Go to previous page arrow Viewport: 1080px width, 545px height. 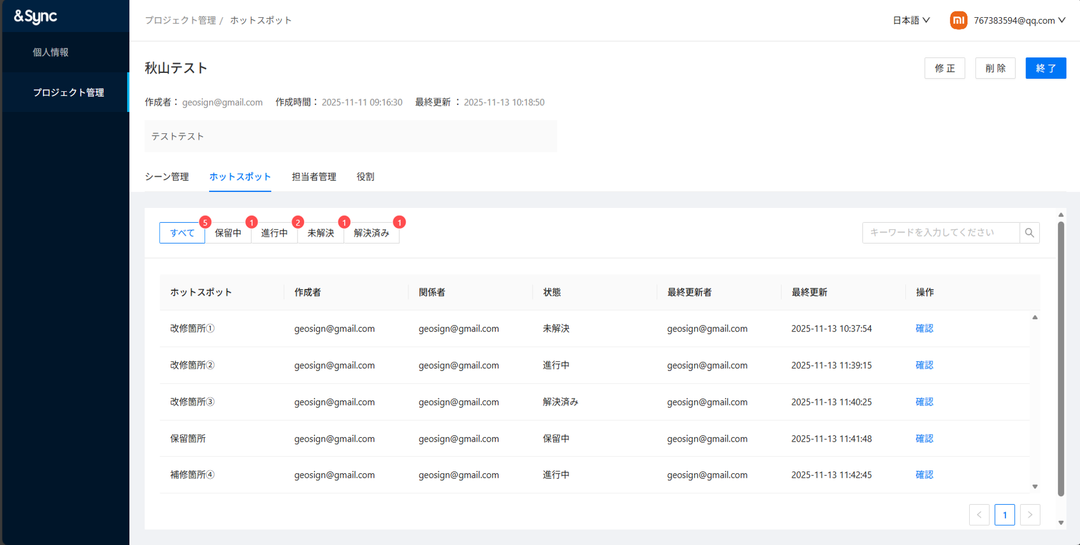point(979,515)
